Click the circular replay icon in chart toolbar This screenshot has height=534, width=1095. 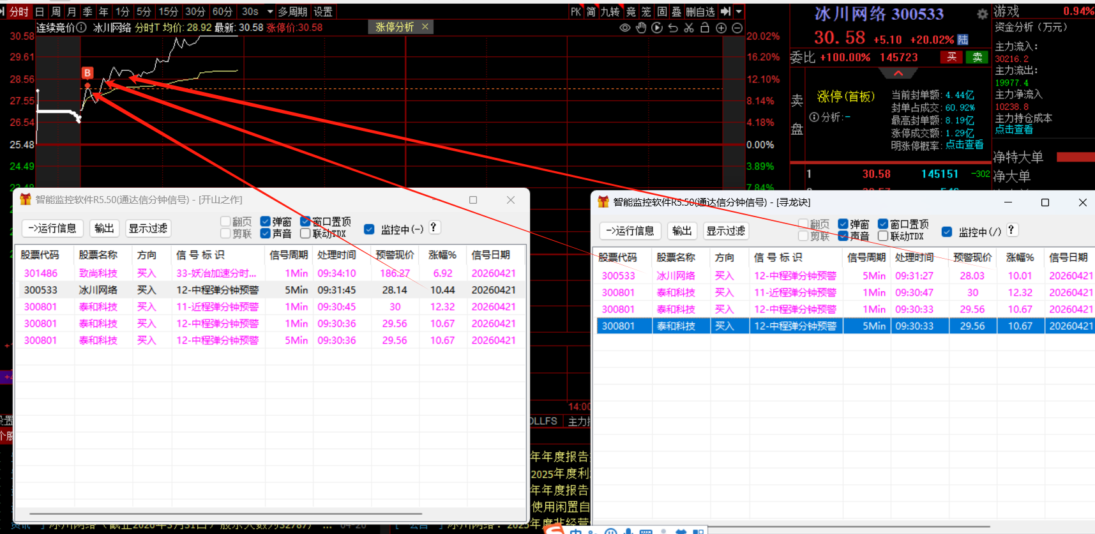(x=657, y=28)
